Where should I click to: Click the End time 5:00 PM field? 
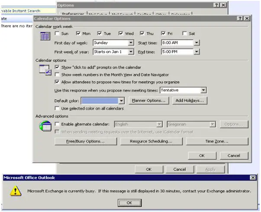click(x=177, y=52)
